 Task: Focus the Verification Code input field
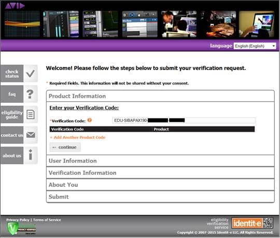point(184,120)
